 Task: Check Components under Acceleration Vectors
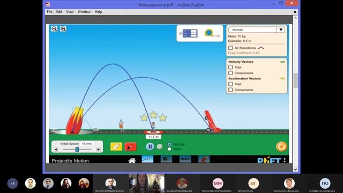click(x=230, y=90)
